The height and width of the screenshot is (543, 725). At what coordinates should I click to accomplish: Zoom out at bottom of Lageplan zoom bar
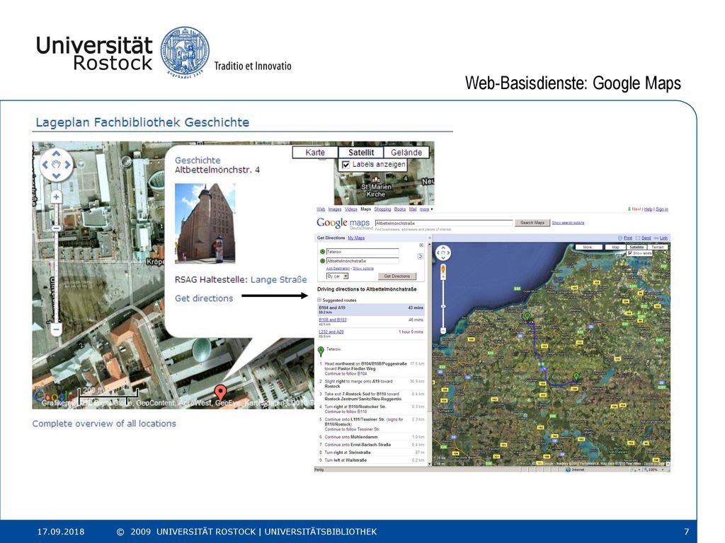(56, 329)
